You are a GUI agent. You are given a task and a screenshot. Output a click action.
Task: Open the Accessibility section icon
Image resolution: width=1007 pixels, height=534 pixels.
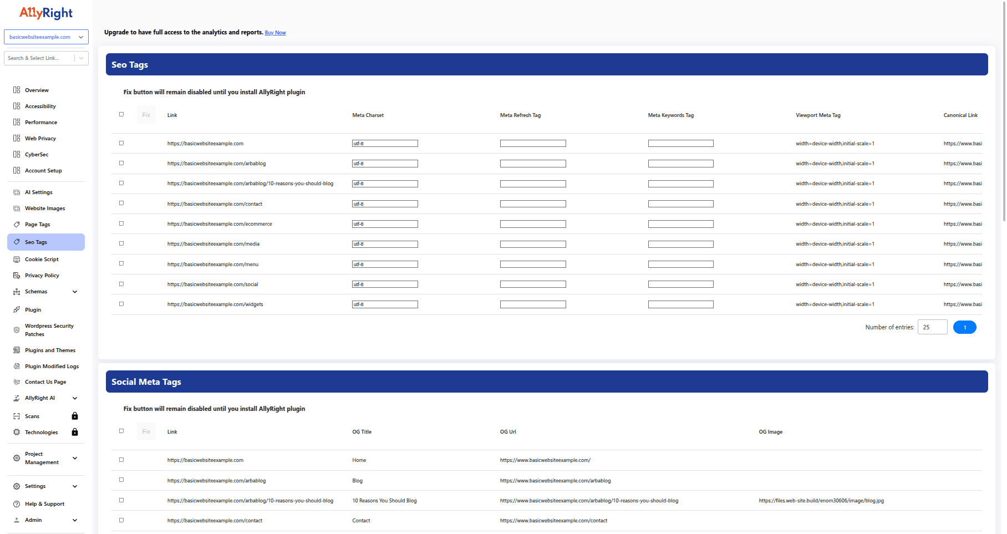pyautogui.click(x=17, y=106)
